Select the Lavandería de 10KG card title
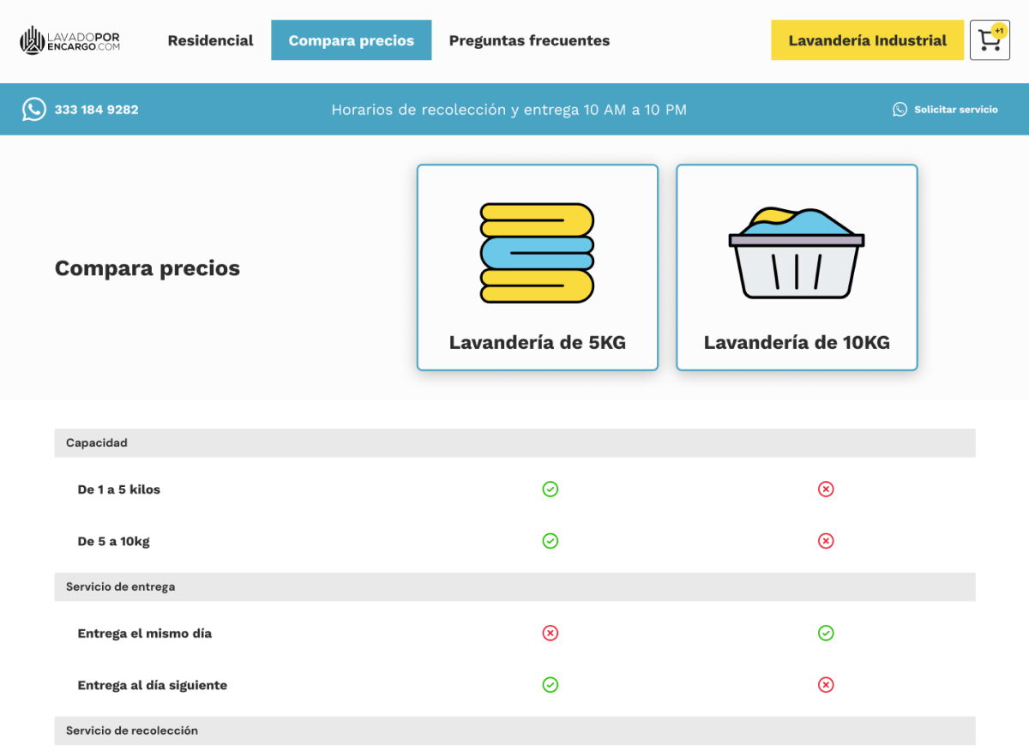The width and height of the screenshot is (1029, 751). click(797, 343)
